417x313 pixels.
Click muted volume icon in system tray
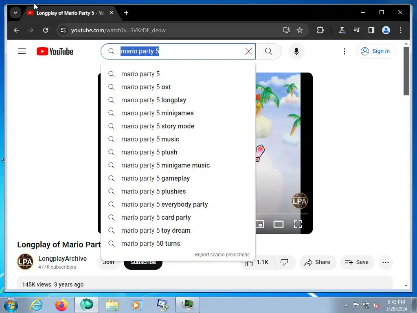[x=376, y=305]
